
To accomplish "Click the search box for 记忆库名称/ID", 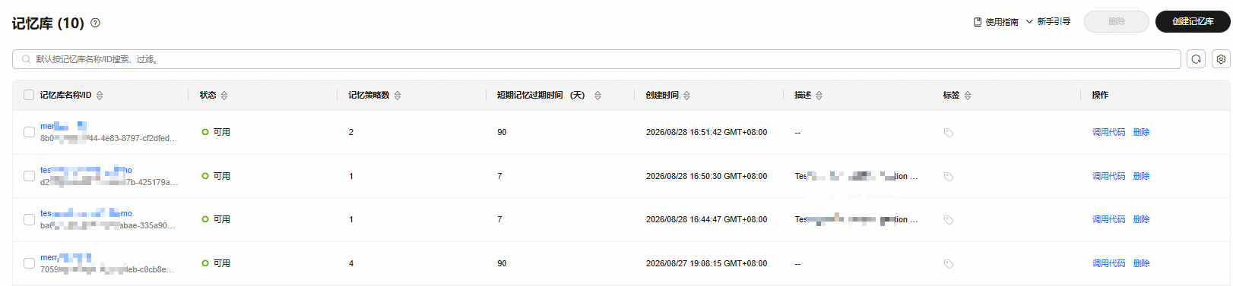I will point(597,59).
